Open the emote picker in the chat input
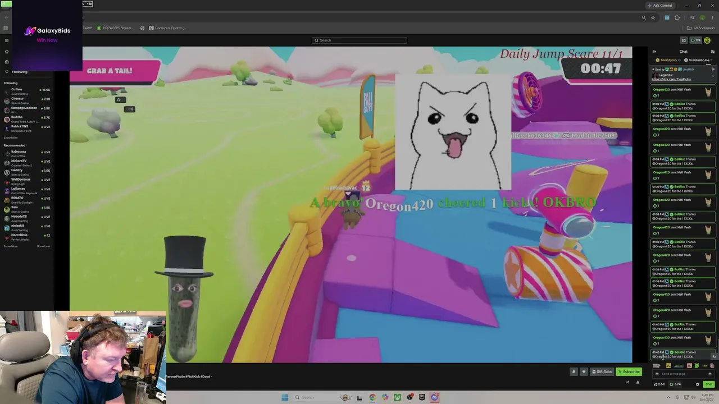 (x=710, y=374)
